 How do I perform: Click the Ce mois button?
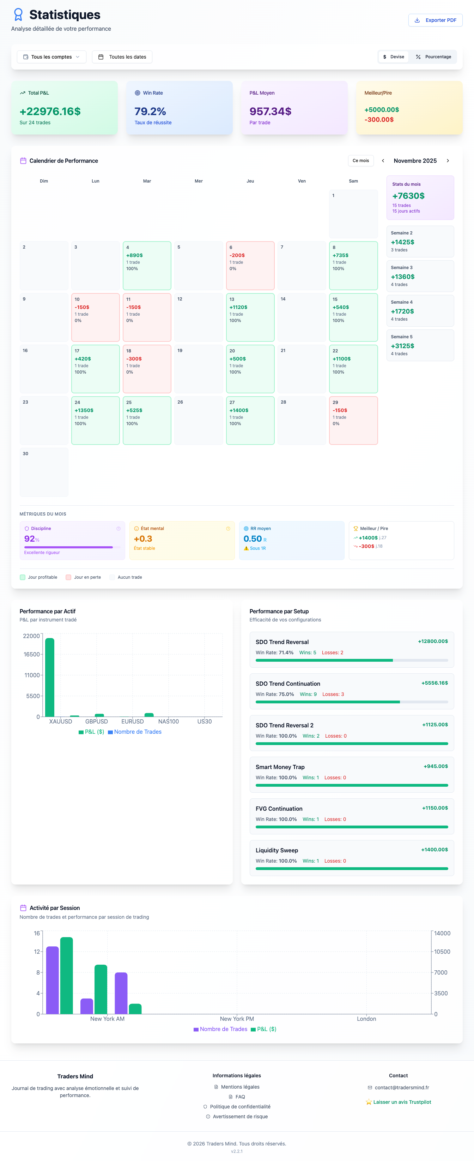point(360,160)
